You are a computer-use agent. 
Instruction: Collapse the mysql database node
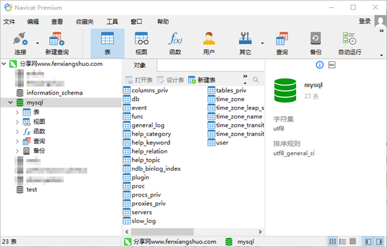pyautogui.click(x=10, y=102)
